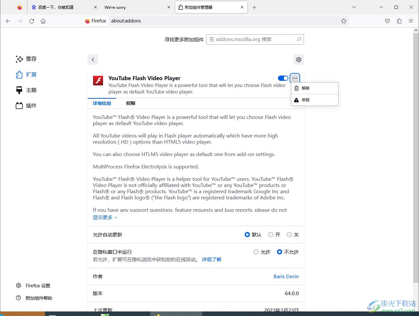Expand description with 显示更多
Image resolution: width=419 pixels, height=316 pixels.
[x=105, y=217]
